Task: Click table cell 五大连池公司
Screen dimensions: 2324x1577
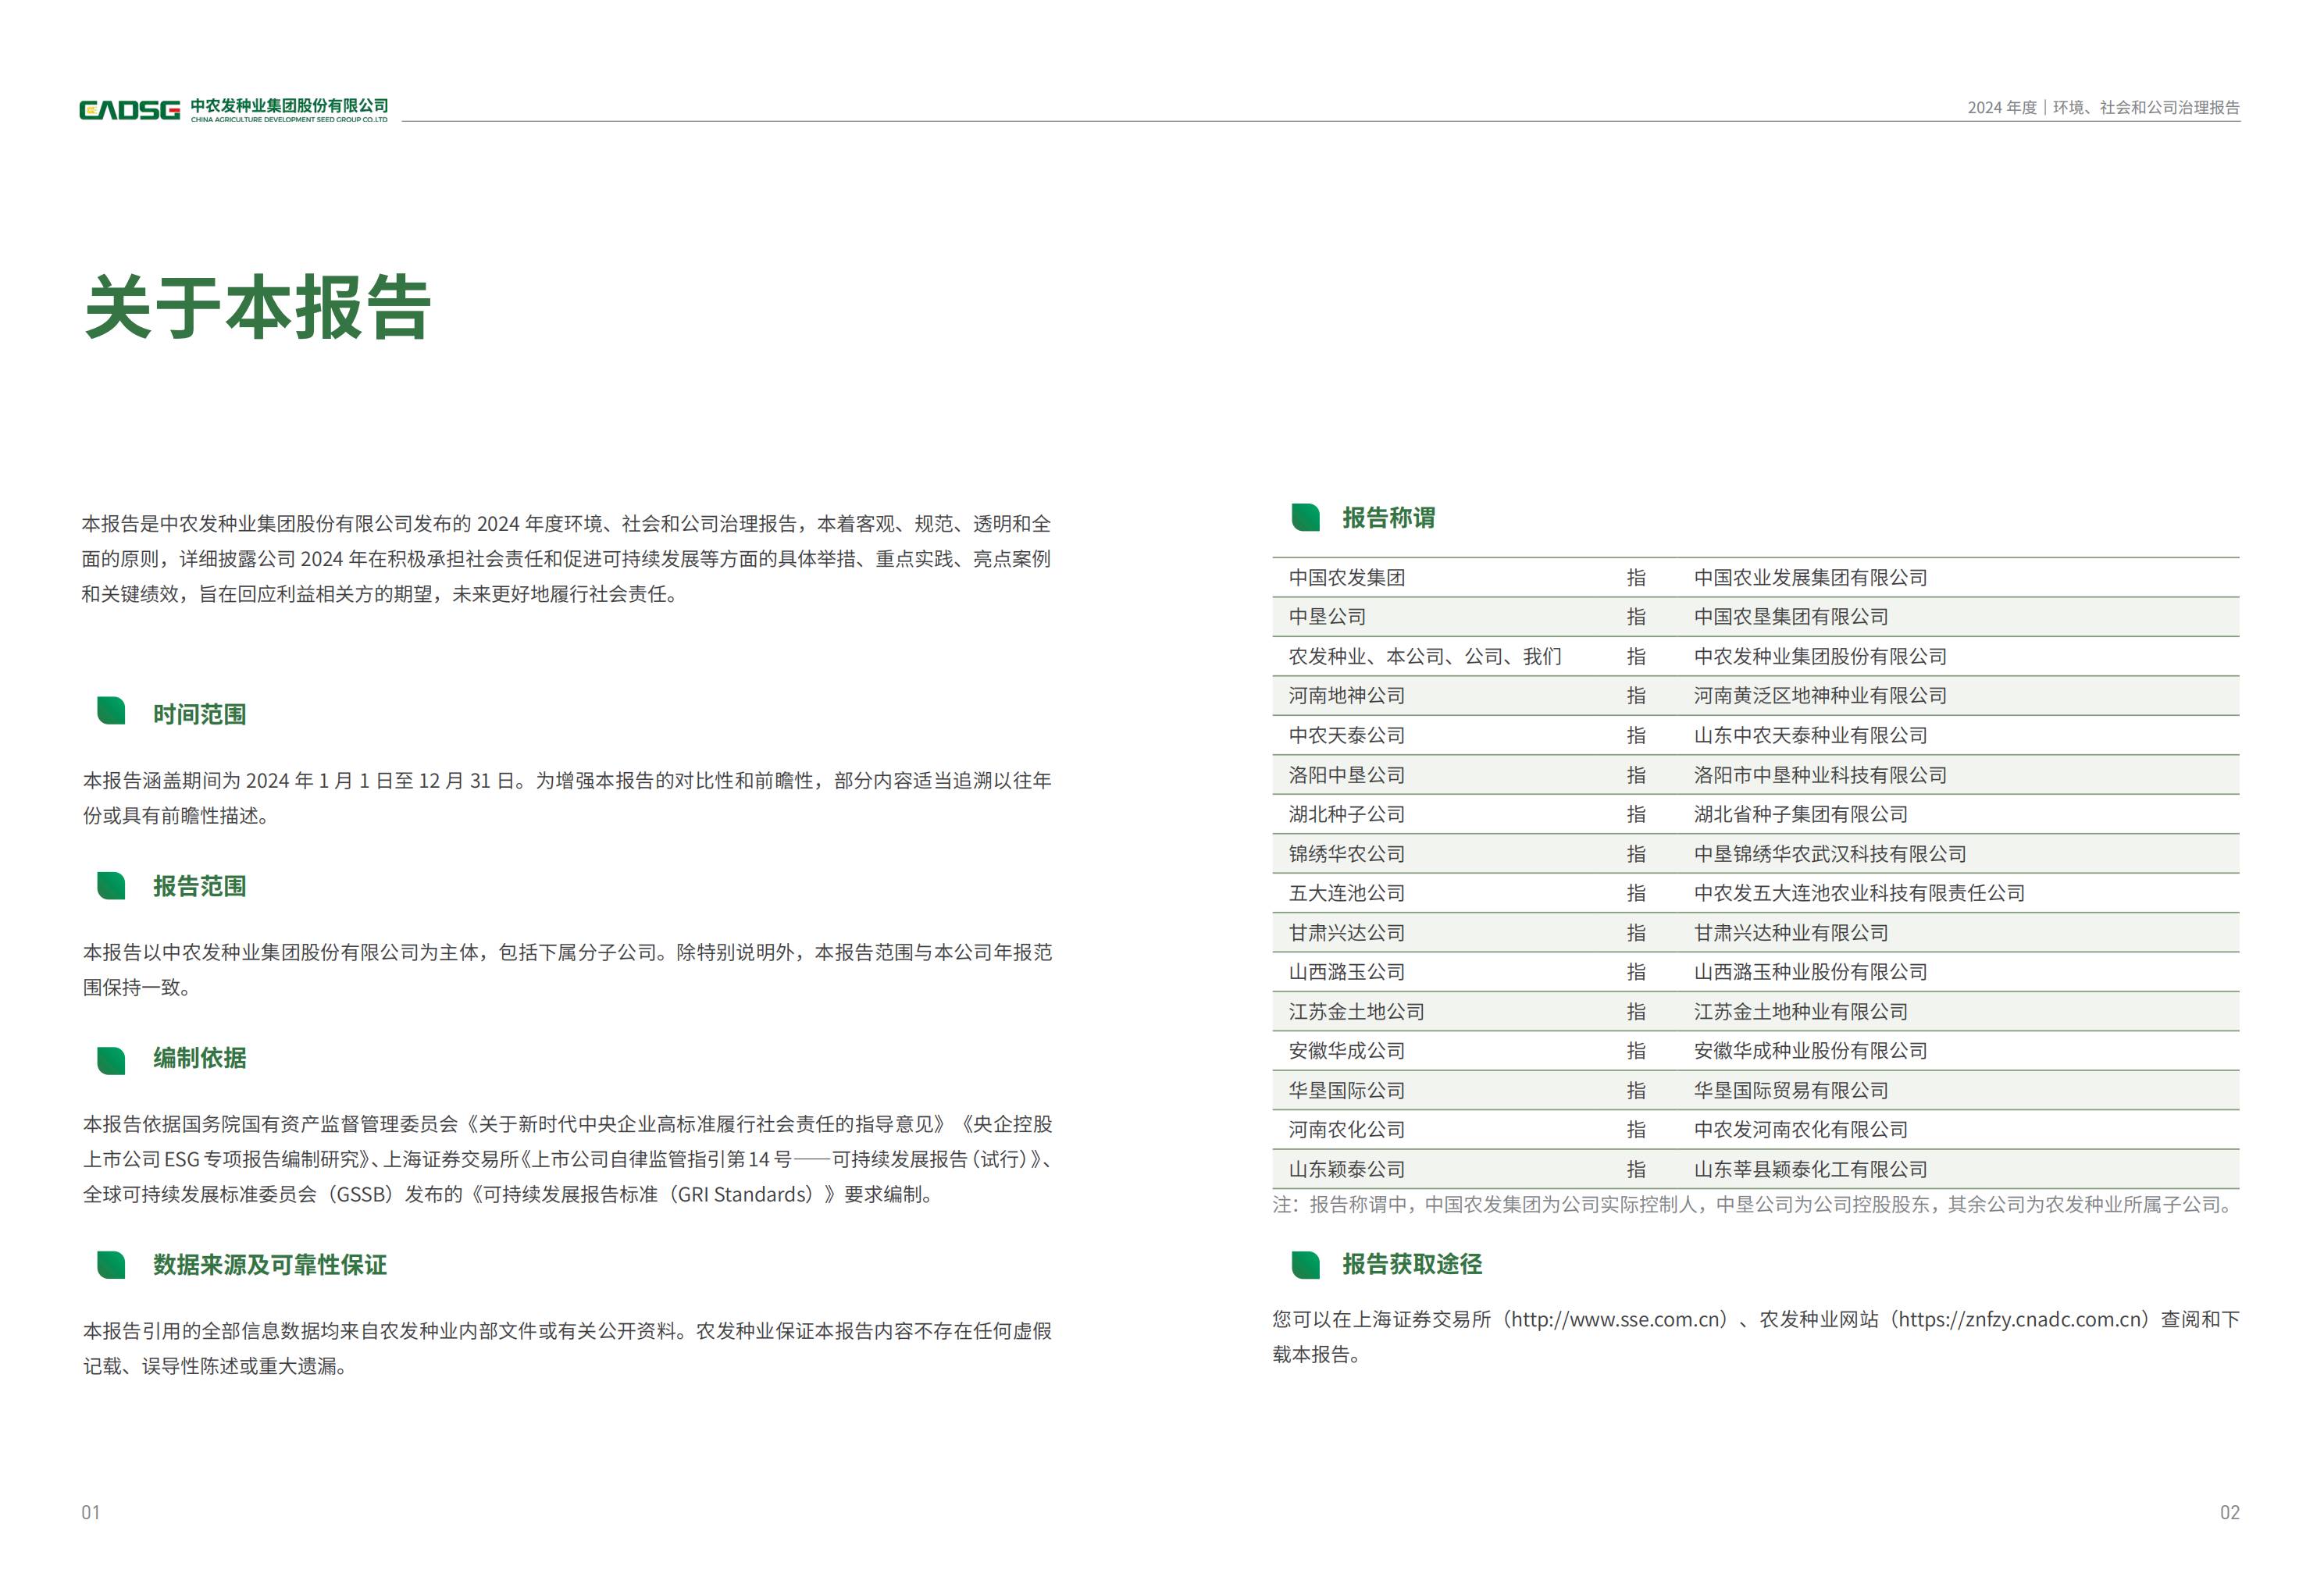Action: point(1347,893)
